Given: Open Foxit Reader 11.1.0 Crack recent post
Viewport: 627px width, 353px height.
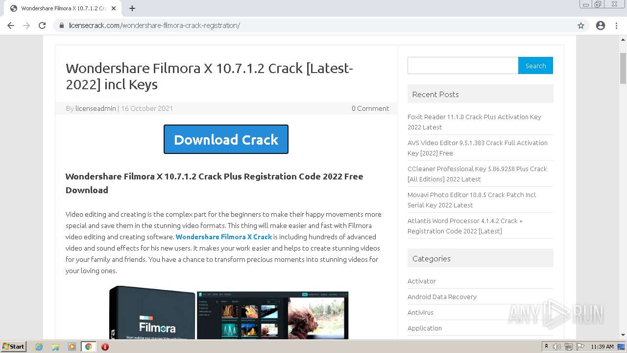Looking at the screenshot, I should (x=474, y=122).
